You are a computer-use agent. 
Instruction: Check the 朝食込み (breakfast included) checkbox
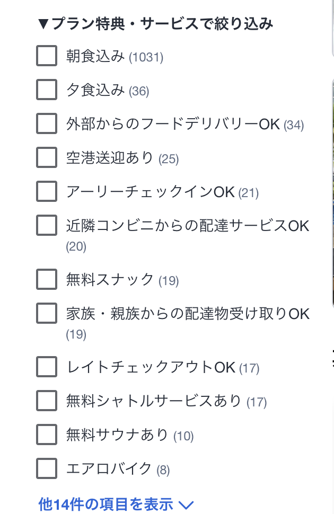pos(47,55)
